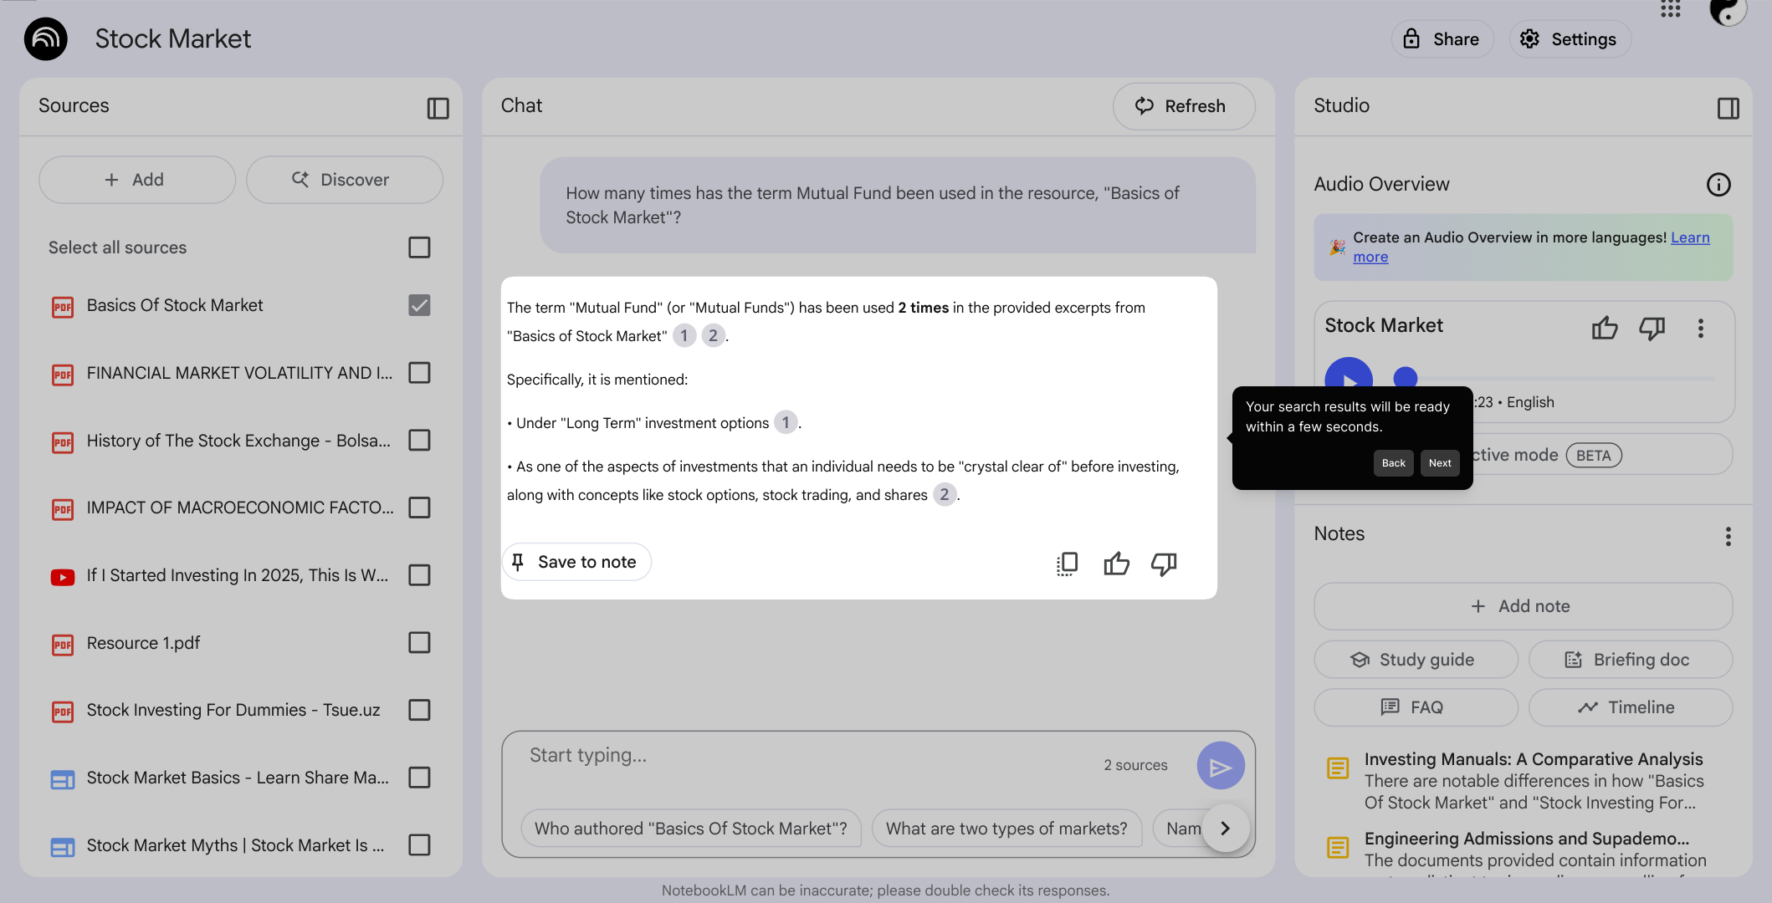Click the web icon of Stock Market Myths

pyautogui.click(x=63, y=847)
